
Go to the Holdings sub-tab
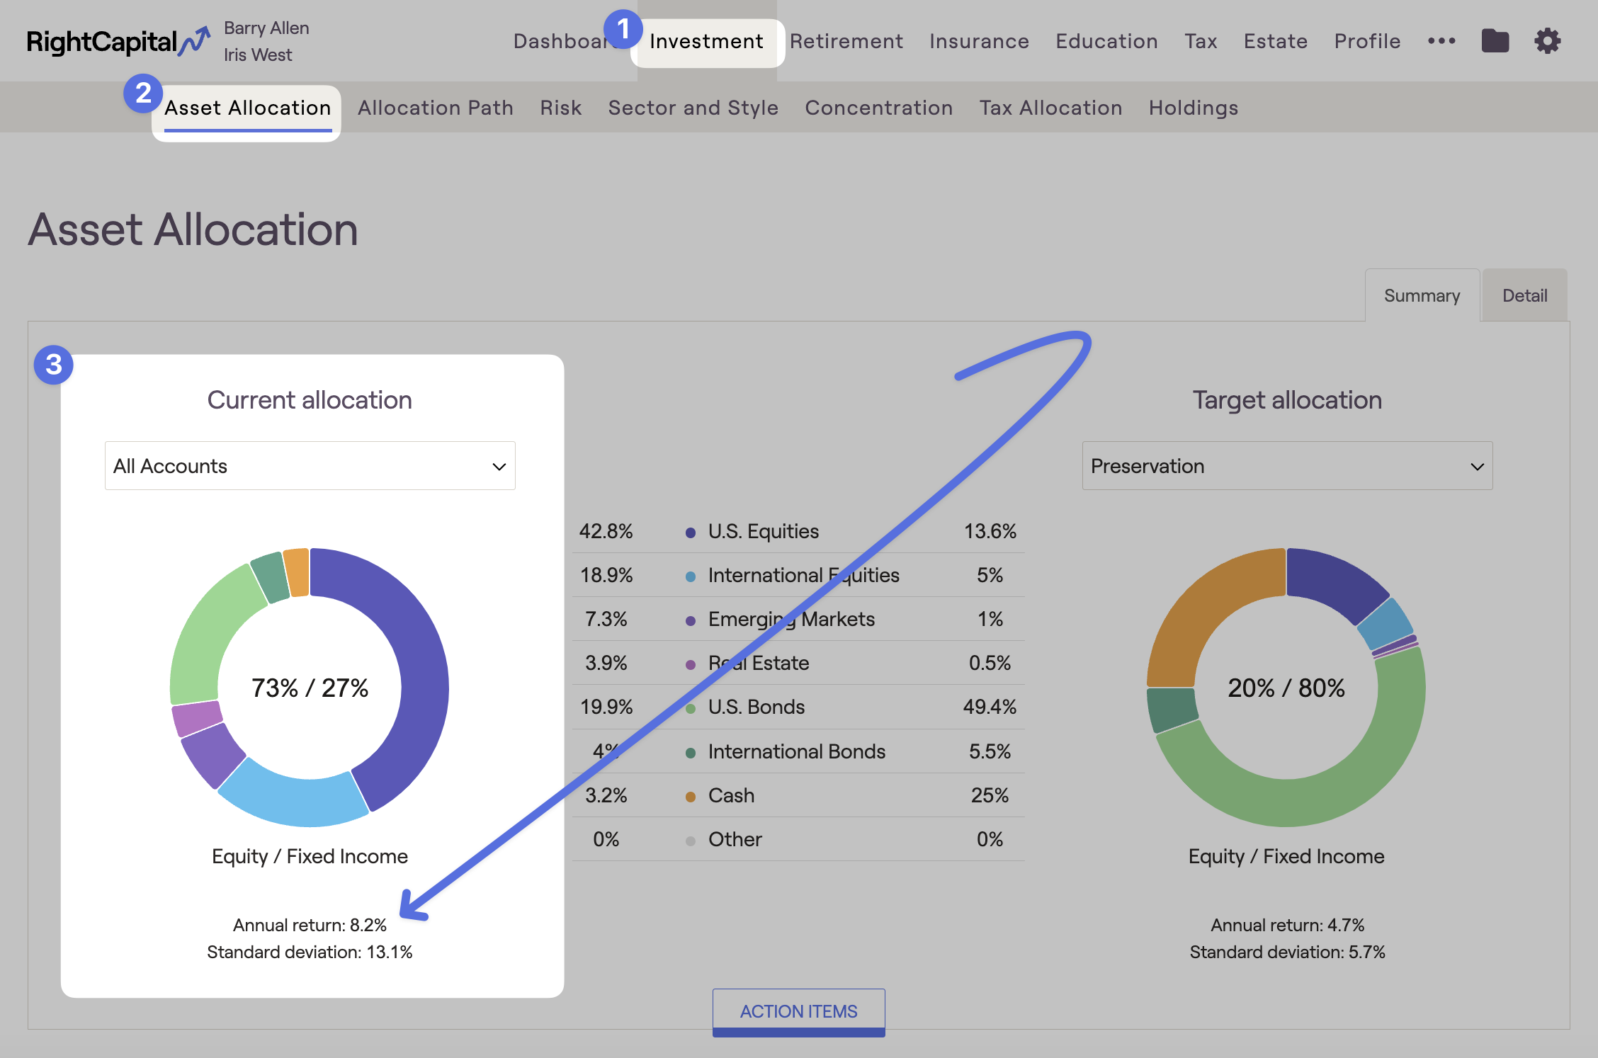tap(1193, 108)
